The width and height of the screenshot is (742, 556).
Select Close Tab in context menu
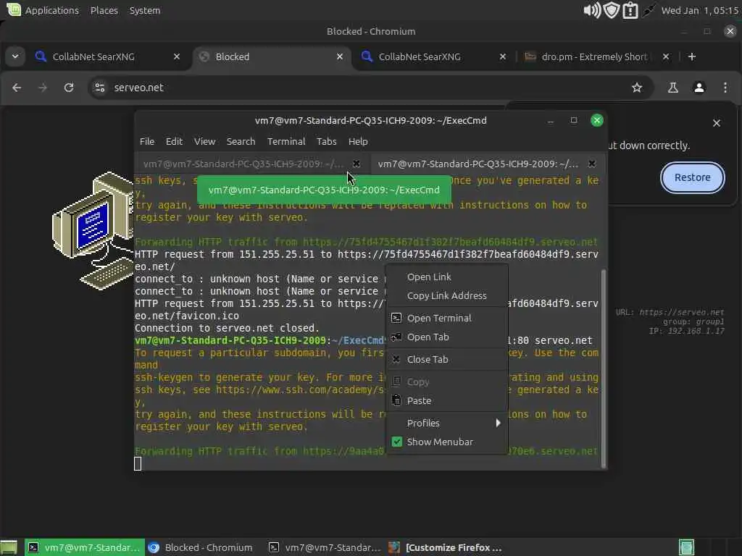(446, 359)
